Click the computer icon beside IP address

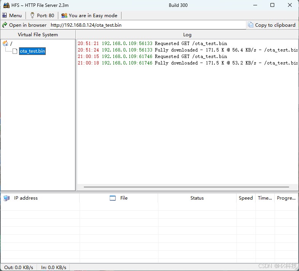(x=6, y=198)
